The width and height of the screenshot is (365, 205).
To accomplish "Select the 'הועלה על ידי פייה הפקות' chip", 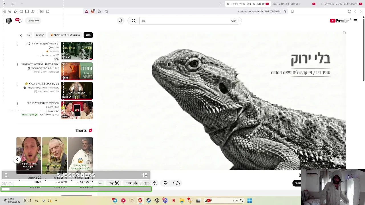I will (65, 35).
